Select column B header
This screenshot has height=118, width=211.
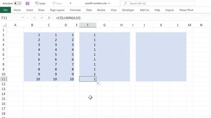pos(32,25)
